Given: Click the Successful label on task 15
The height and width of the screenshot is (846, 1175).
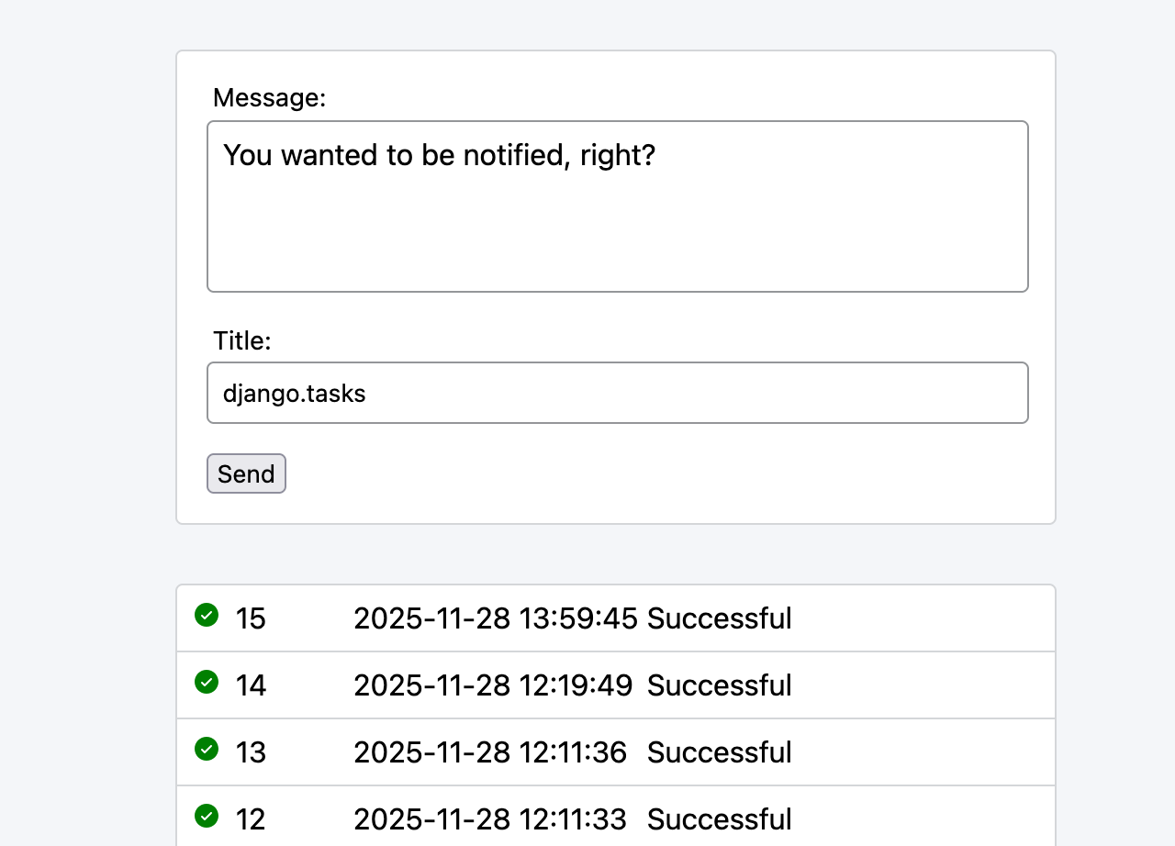Looking at the screenshot, I should (719, 618).
